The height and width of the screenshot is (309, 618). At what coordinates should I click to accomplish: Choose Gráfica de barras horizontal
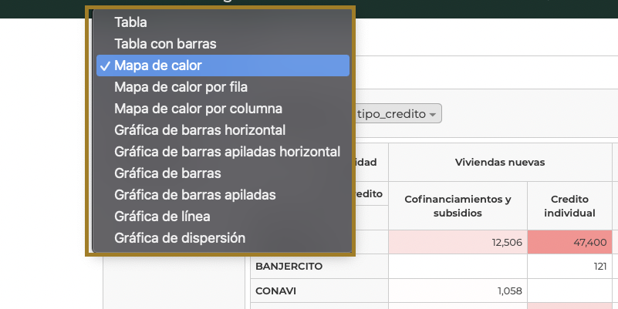tap(200, 129)
